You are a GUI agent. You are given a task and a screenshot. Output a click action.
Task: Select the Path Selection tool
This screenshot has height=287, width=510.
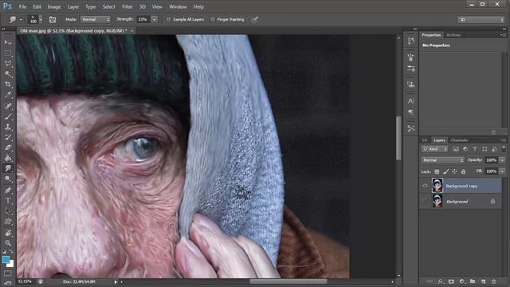[8, 210]
